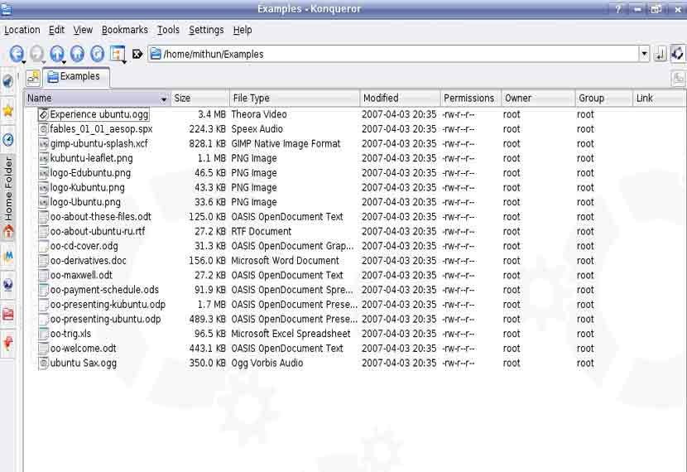Sort files by the Link column header
The height and width of the screenshot is (472, 687).
tap(659, 99)
